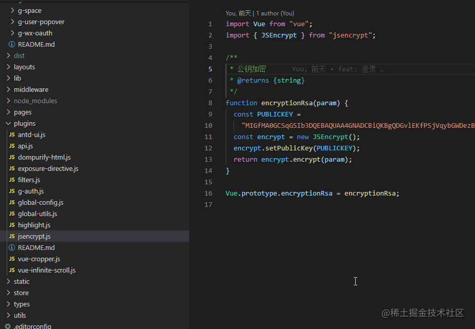Click the JS icon beside vue-cropper.js
This screenshot has height=329, width=475.
coord(12,259)
